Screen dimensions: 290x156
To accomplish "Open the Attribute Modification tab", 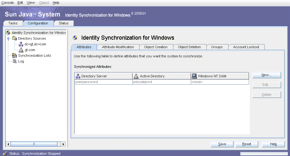I will click(x=118, y=47).
